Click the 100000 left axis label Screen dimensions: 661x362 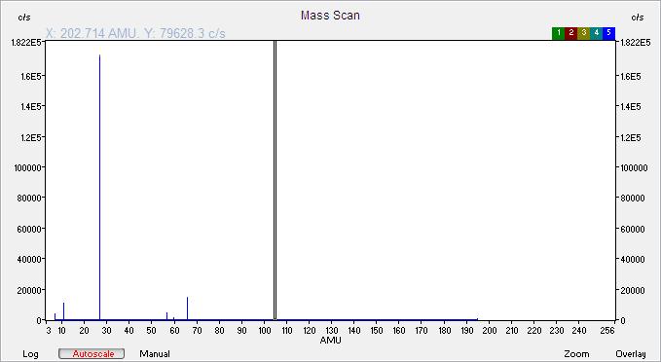pos(28,167)
